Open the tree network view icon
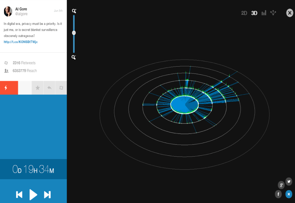The width and height of the screenshot is (295, 203). click(x=273, y=13)
